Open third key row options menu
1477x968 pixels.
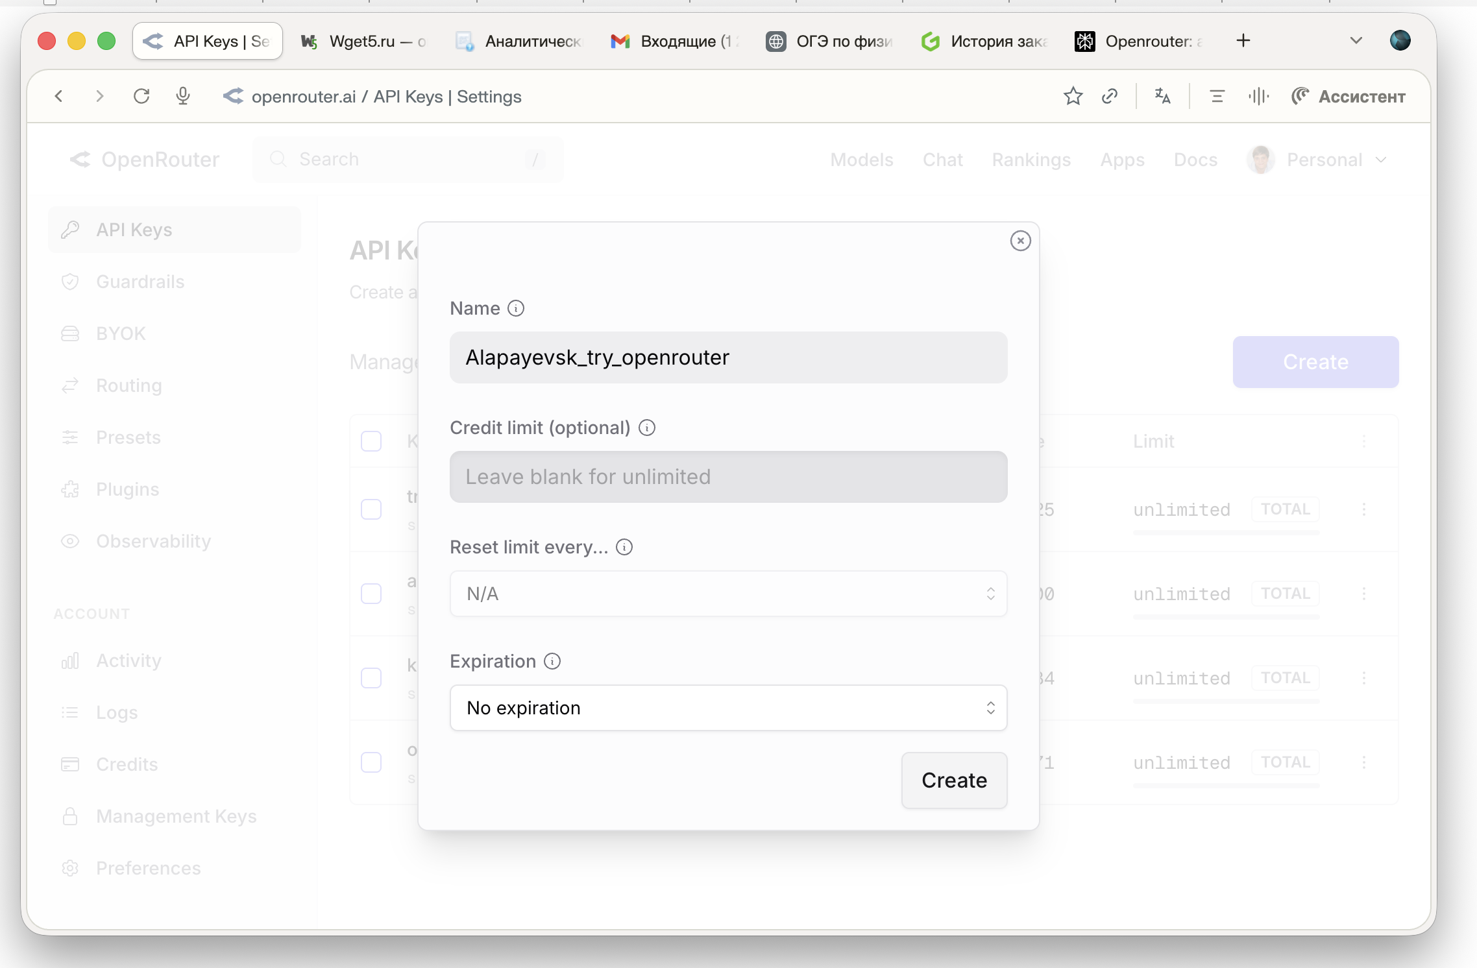coord(1364,678)
